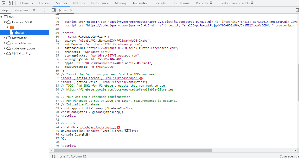Viewport: 299px width, 158px height.
Task: Click the MetaMask cloud icon
Action: [x=9, y=38]
